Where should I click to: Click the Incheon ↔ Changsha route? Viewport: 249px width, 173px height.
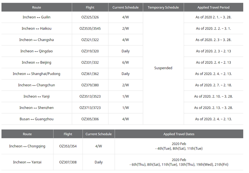[x=36, y=40]
